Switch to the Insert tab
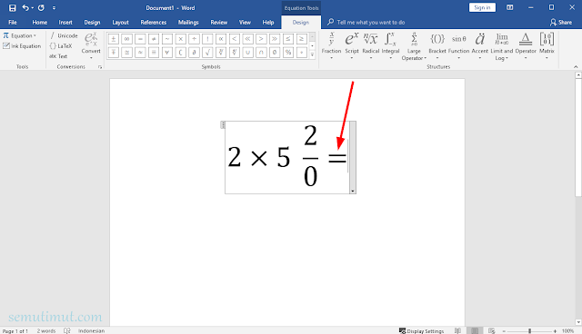 tap(65, 22)
